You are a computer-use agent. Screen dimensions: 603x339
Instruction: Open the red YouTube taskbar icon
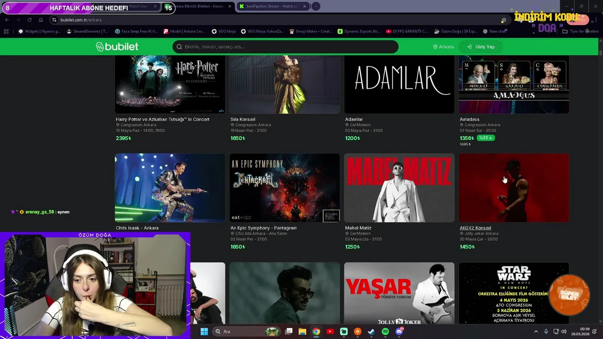[330, 331]
